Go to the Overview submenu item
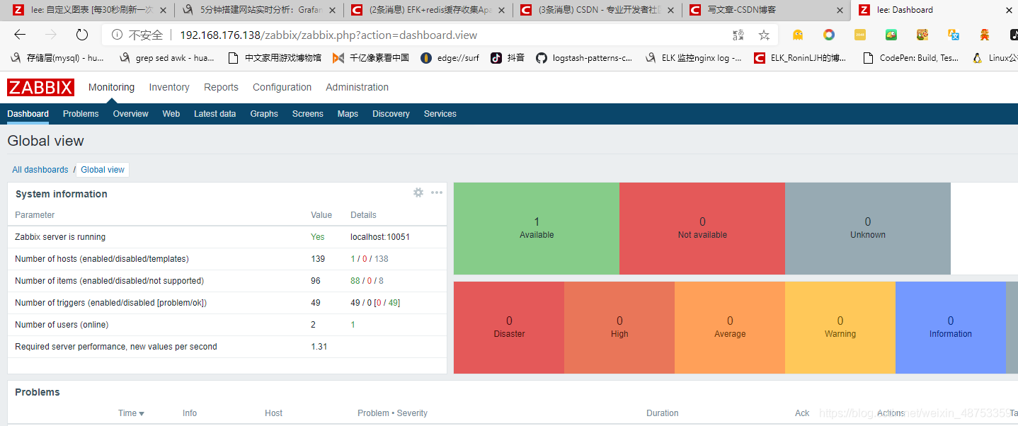Image resolution: width=1018 pixels, height=426 pixels. click(130, 114)
